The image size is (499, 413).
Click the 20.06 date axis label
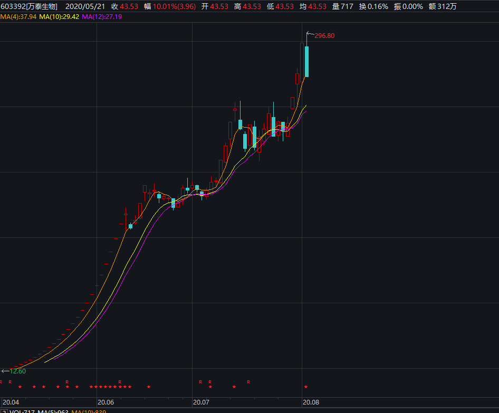105,402
